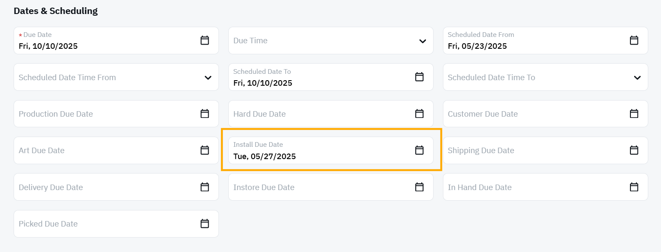
Task: Expand Scheduled Date Time From dropdown
Action: [x=208, y=78]
